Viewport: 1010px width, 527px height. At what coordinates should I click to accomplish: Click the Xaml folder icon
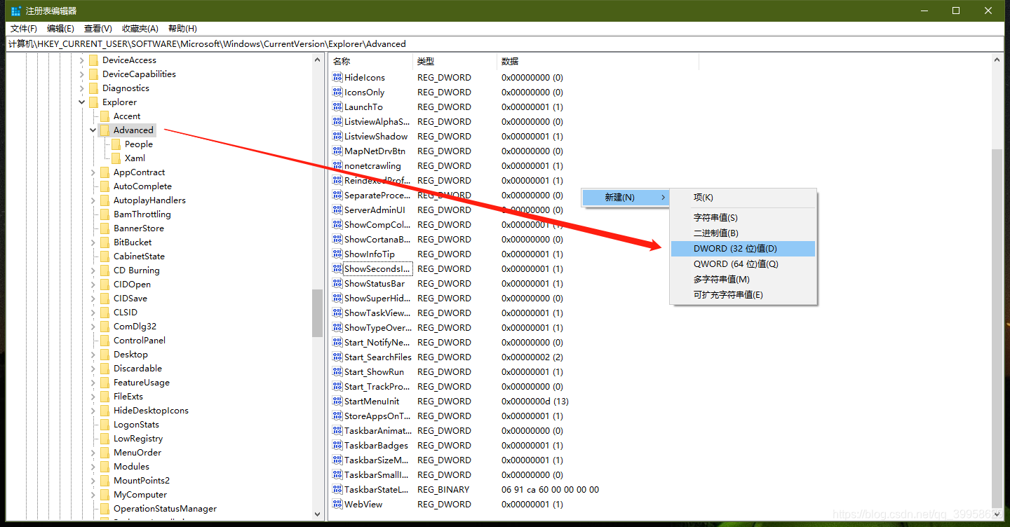[x=116, y=158]
